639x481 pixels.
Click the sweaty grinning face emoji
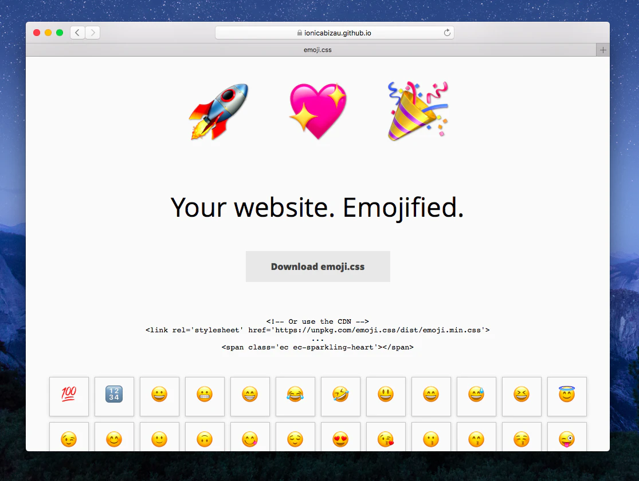(x=476, y=396)
